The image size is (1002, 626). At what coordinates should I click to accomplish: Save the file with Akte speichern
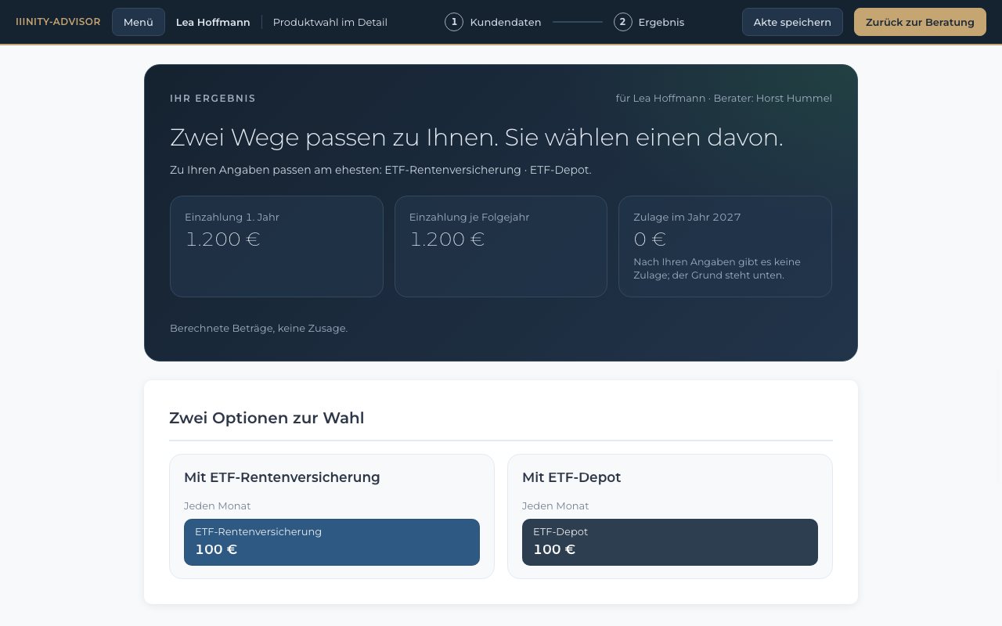pyautogui.click(x=792, y=22)
